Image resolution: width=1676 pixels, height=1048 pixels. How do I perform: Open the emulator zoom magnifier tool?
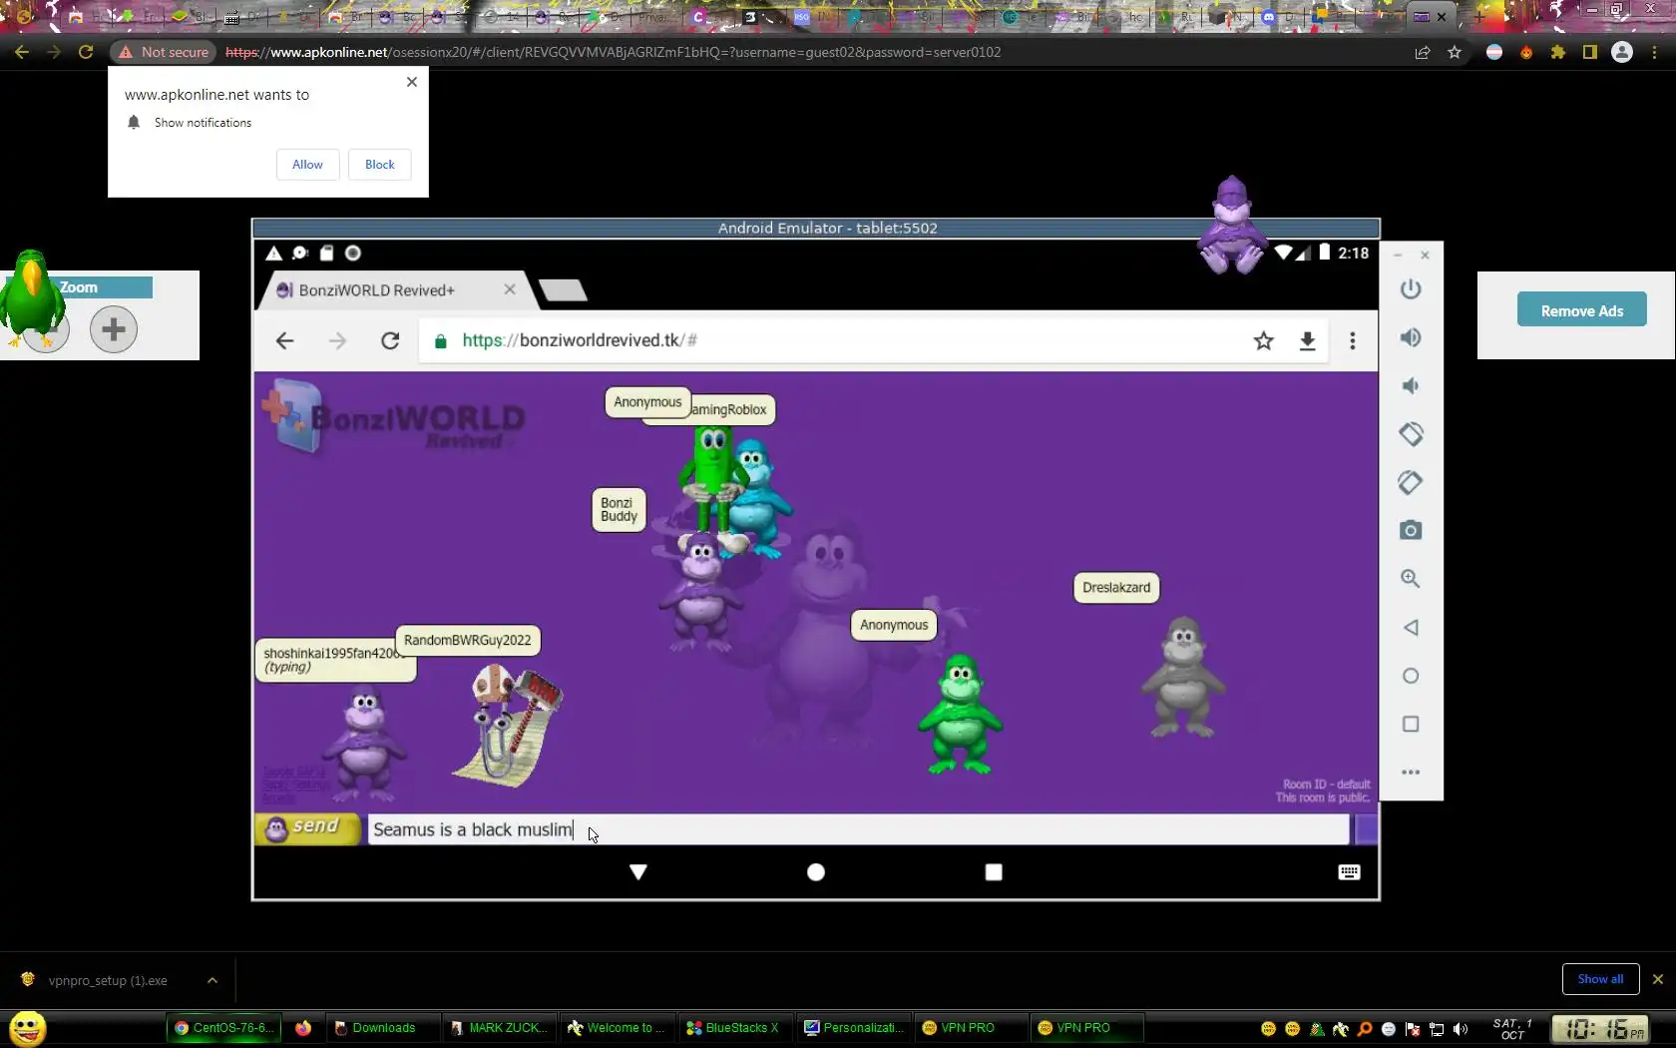pyautogui.click(x=1410, y=579)
